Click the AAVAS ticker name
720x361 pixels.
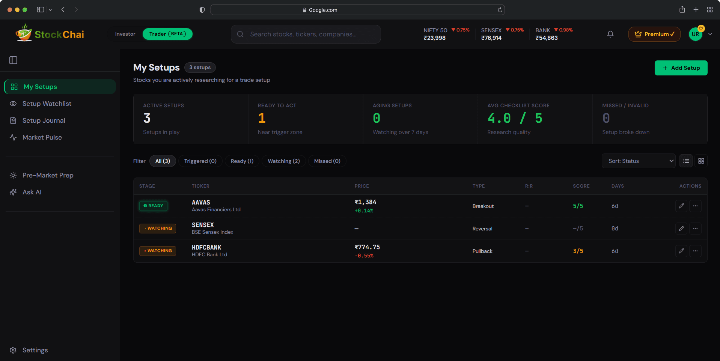(201, 202)
